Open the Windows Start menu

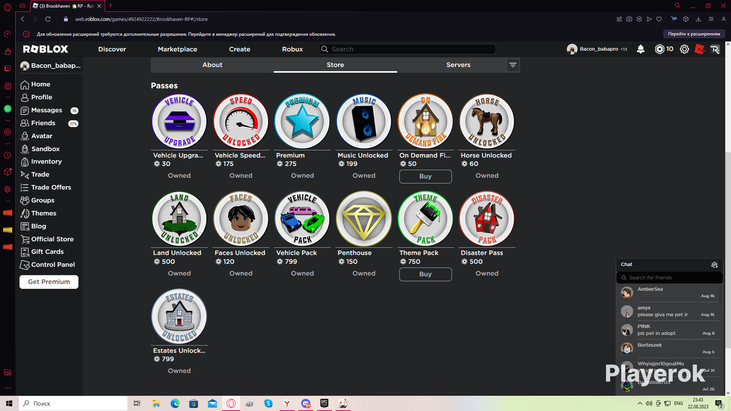9,404
